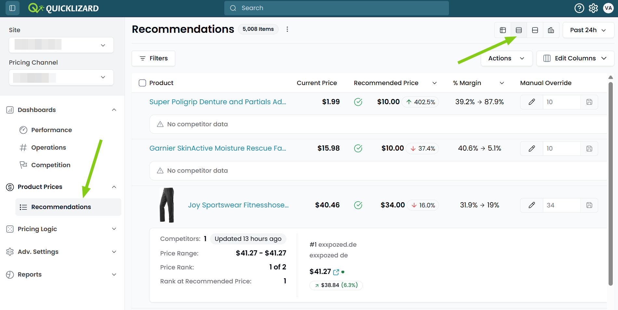
Task: Open Joy Sportswear Fitnesshose product link
Action: [x=238, y=205]
